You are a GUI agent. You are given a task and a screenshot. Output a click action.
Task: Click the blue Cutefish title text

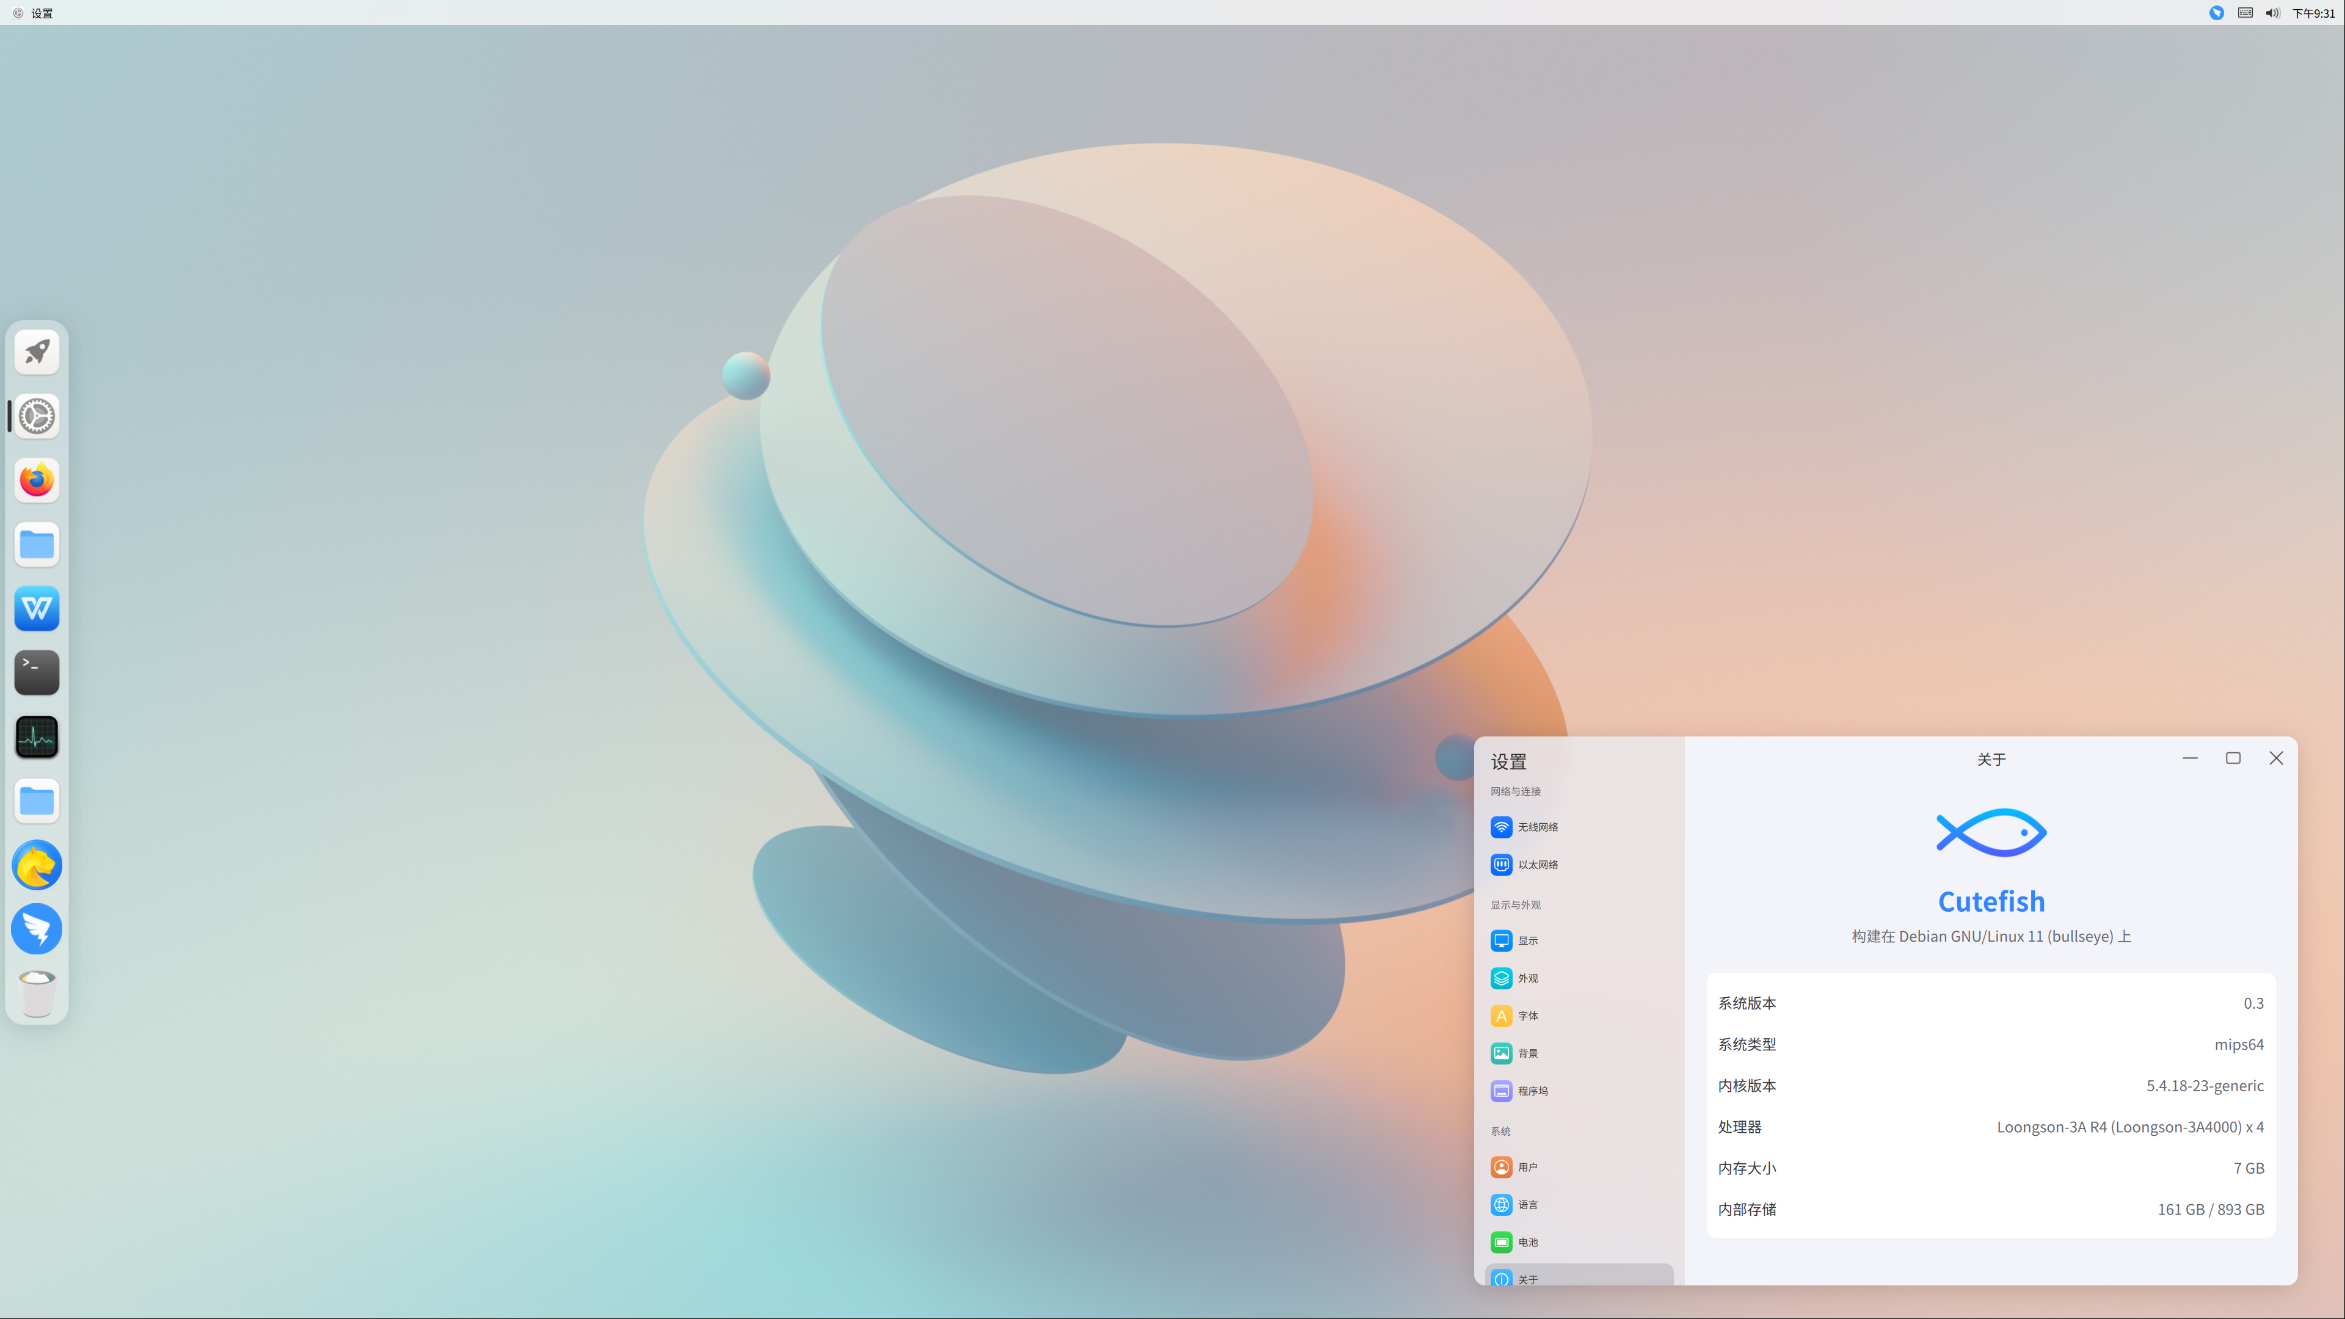coord(1991,901)
